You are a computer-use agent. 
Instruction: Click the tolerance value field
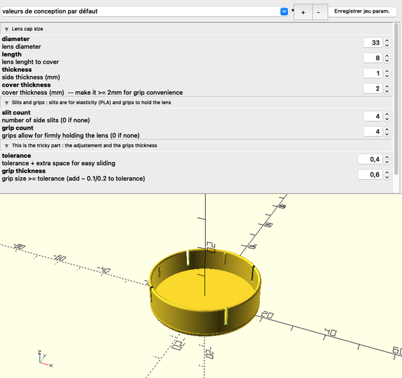[x=369, y=160]
